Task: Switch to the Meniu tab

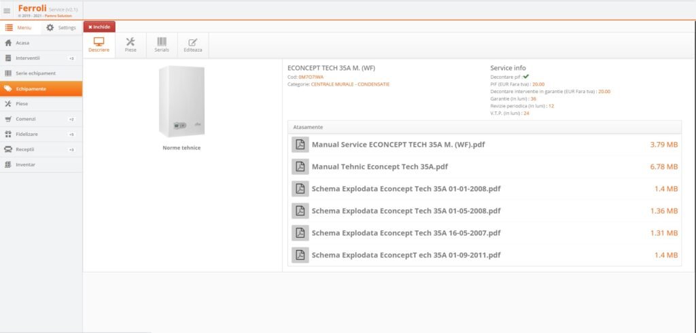Action: pyautogui.click(x=20, y=27)
